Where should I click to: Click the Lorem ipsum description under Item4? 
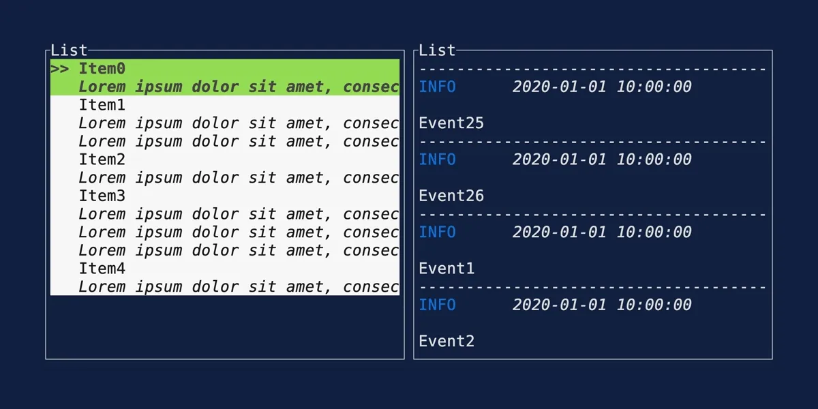(239, 287)
